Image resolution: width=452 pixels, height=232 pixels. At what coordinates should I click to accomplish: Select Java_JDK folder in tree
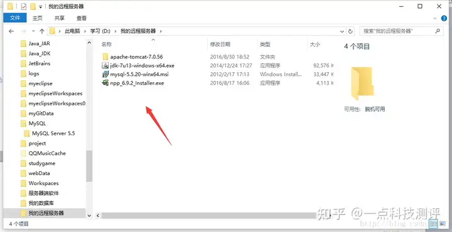pos(40,53)
